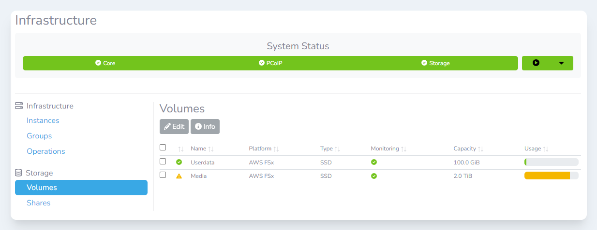Viewport: 597px width, 230px height.
Task: Click the Edit button
Action: click(x=174, y=126)
